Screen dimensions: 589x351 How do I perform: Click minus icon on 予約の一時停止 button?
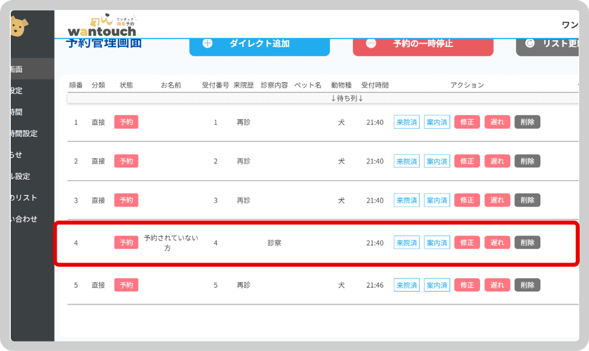coord(371,44)
